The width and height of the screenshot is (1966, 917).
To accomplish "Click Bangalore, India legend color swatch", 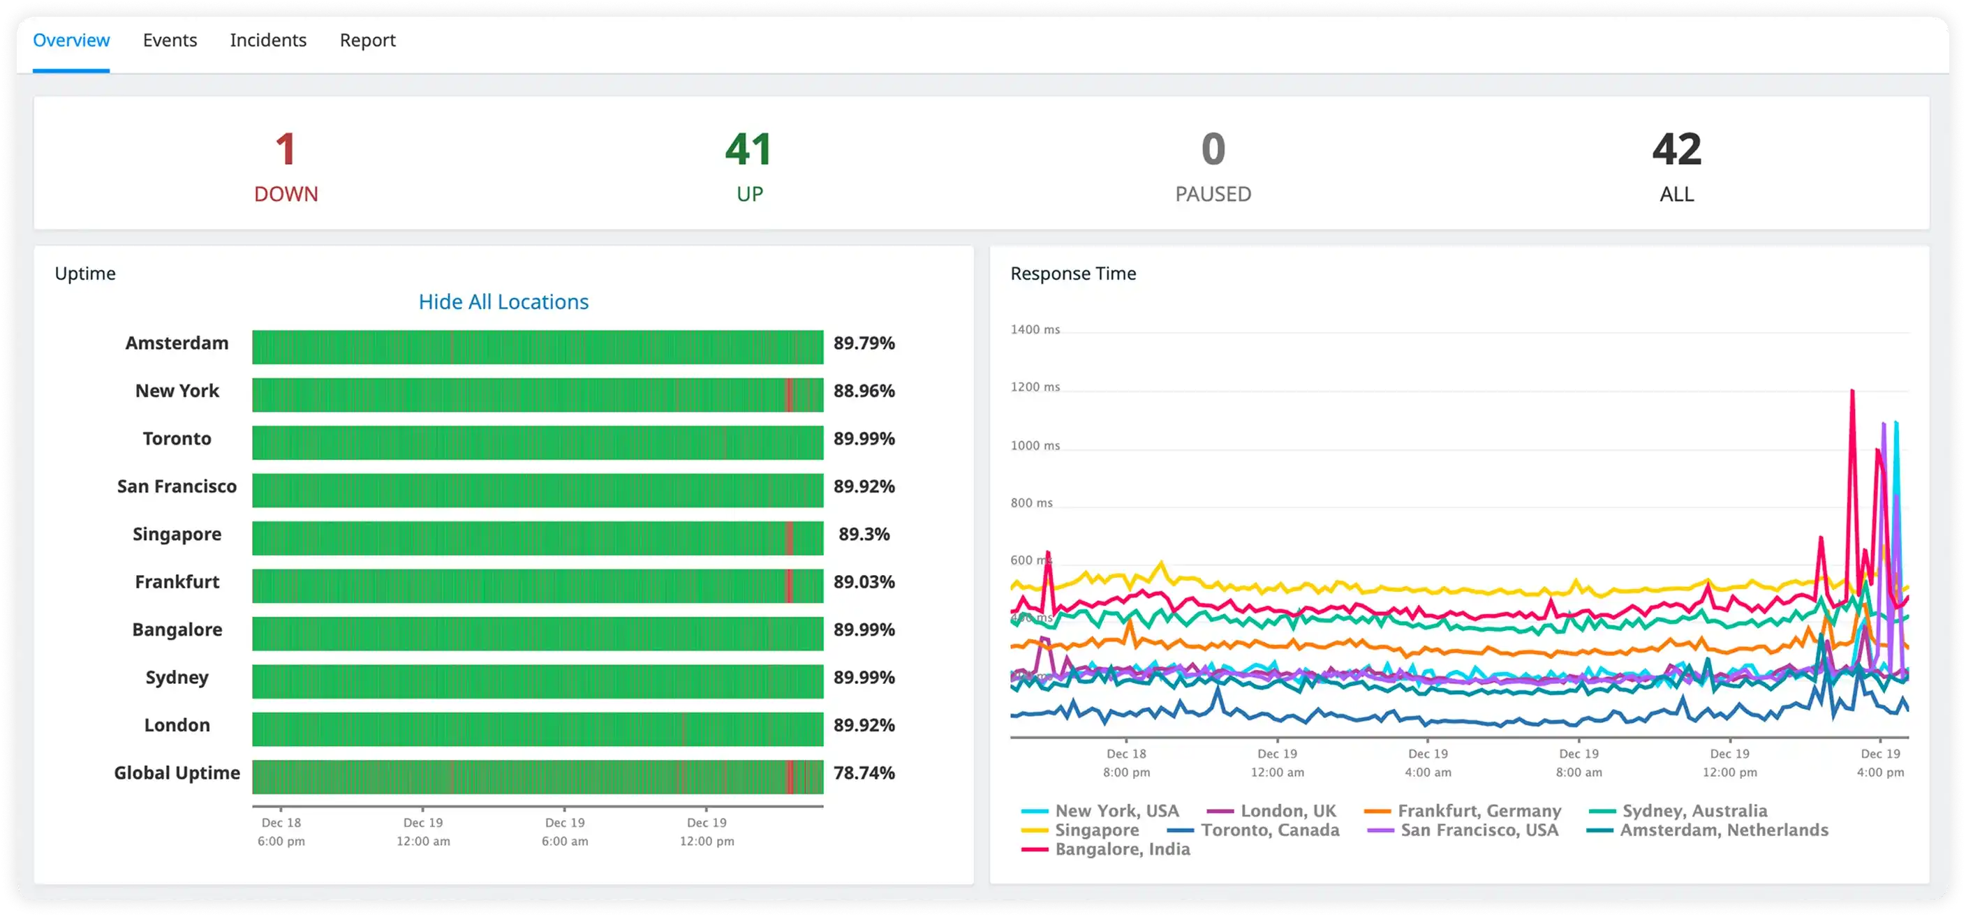I will [1034, 850].
